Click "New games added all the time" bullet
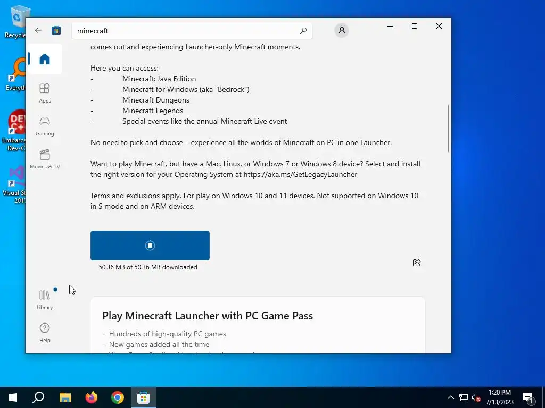545x408 pixels. click(159, 344)
